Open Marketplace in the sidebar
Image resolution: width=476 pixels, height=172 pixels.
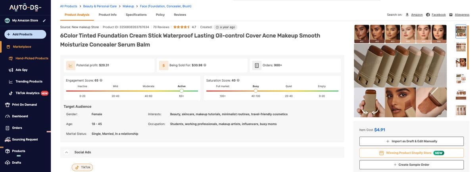(x=22, y=47)
